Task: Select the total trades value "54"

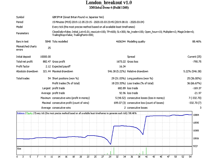Action: click(x=49, y=78)
